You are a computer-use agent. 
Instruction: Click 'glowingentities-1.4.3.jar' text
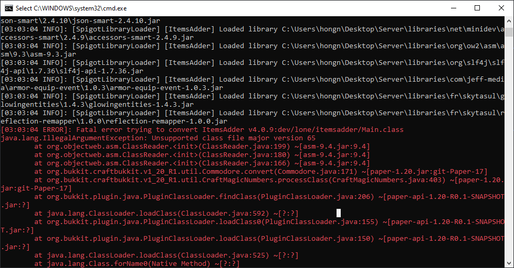click(x=141, y=104)
